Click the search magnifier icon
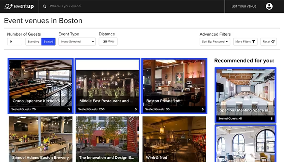 point(44,6)
